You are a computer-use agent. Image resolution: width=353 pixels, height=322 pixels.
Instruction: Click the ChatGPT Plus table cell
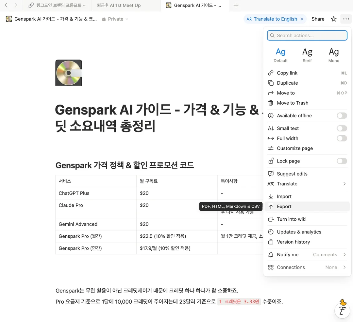click(x=96, y=193)
